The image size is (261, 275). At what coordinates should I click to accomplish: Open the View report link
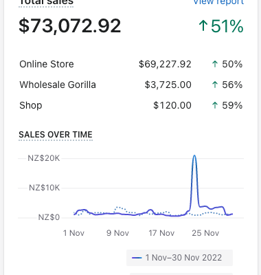pyautogui.click(x=218, y=2)
